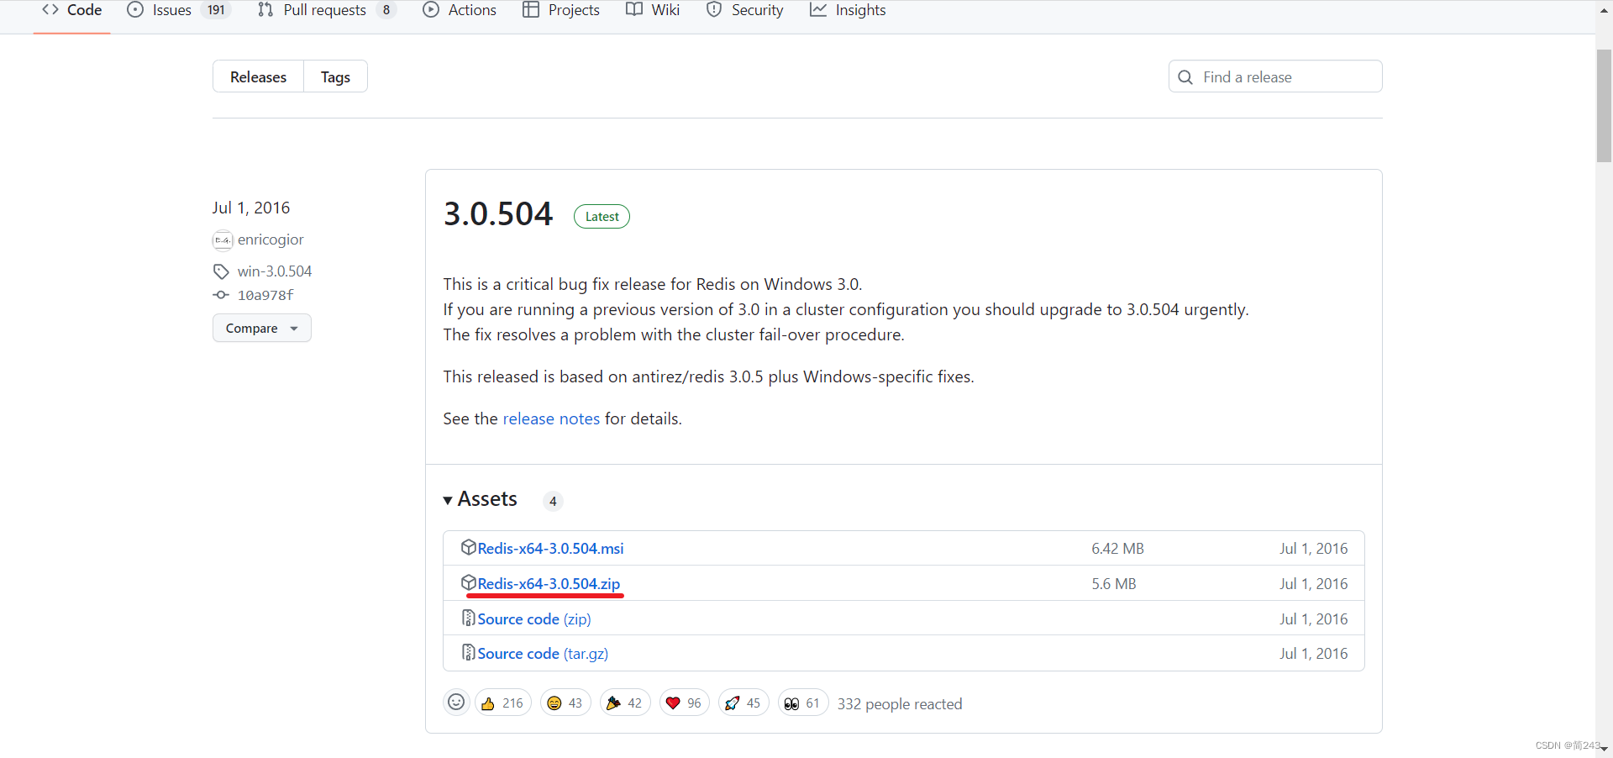The height and width of the screenshot is (758, 1613).
Task: Click the Assets count badge 4
Action: coord(553,501)
